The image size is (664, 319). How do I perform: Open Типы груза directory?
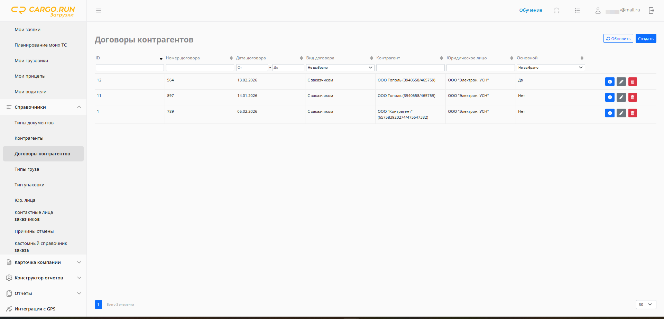tap(27, 169)
